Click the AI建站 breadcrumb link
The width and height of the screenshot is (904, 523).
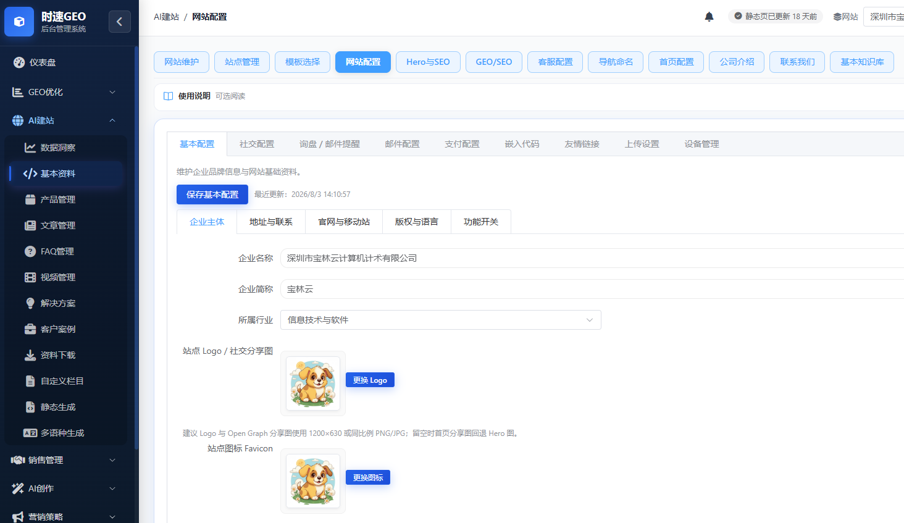click(x=167, y=17)
